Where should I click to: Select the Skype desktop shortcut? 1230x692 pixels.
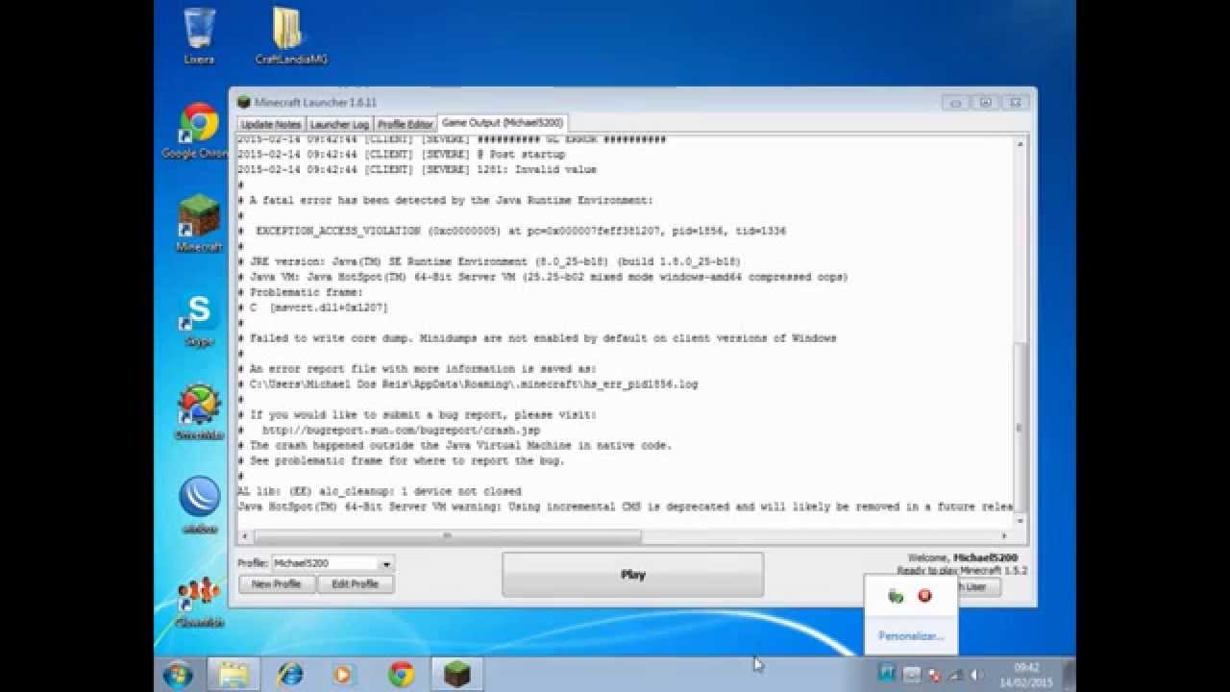click(199, 320)
